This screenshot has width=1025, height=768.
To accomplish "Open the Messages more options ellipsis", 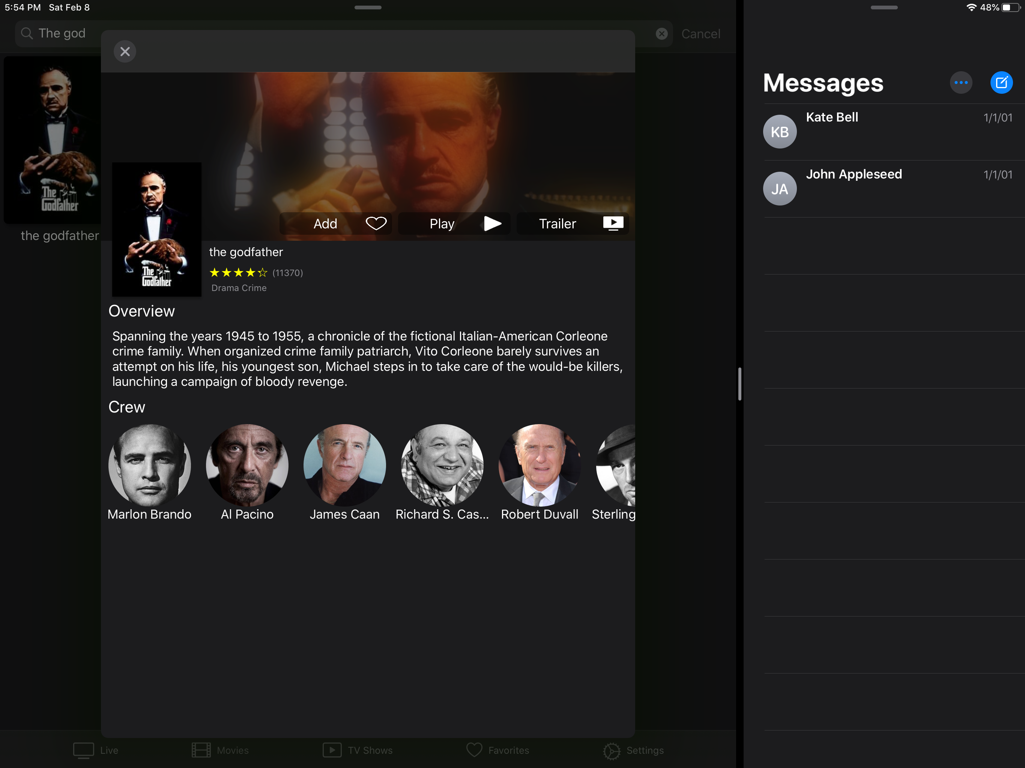I will [960, 83].
